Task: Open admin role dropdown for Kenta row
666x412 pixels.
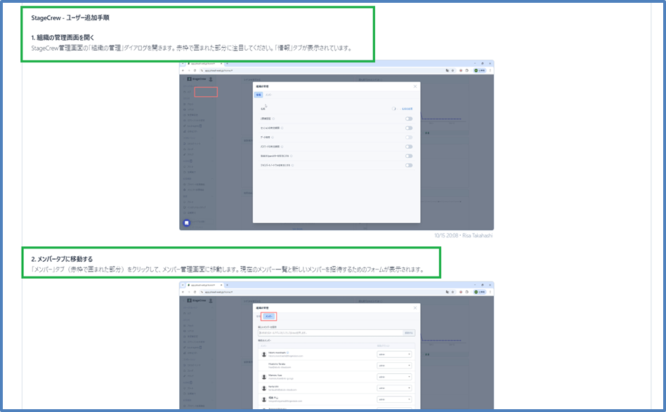Action: point(394,388)
